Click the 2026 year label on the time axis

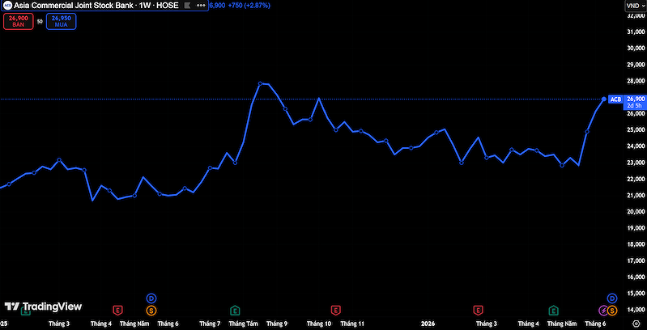427,324
